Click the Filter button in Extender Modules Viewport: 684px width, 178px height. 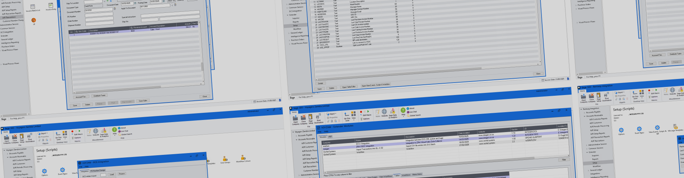pyautogui.click(x=564, y=159)
